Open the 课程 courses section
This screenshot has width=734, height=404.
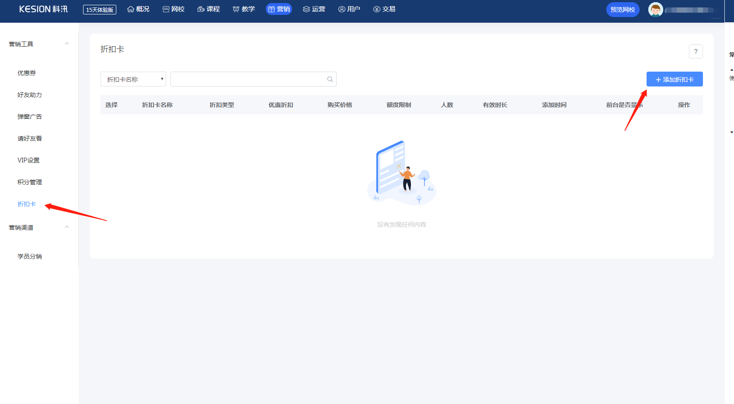209,9
